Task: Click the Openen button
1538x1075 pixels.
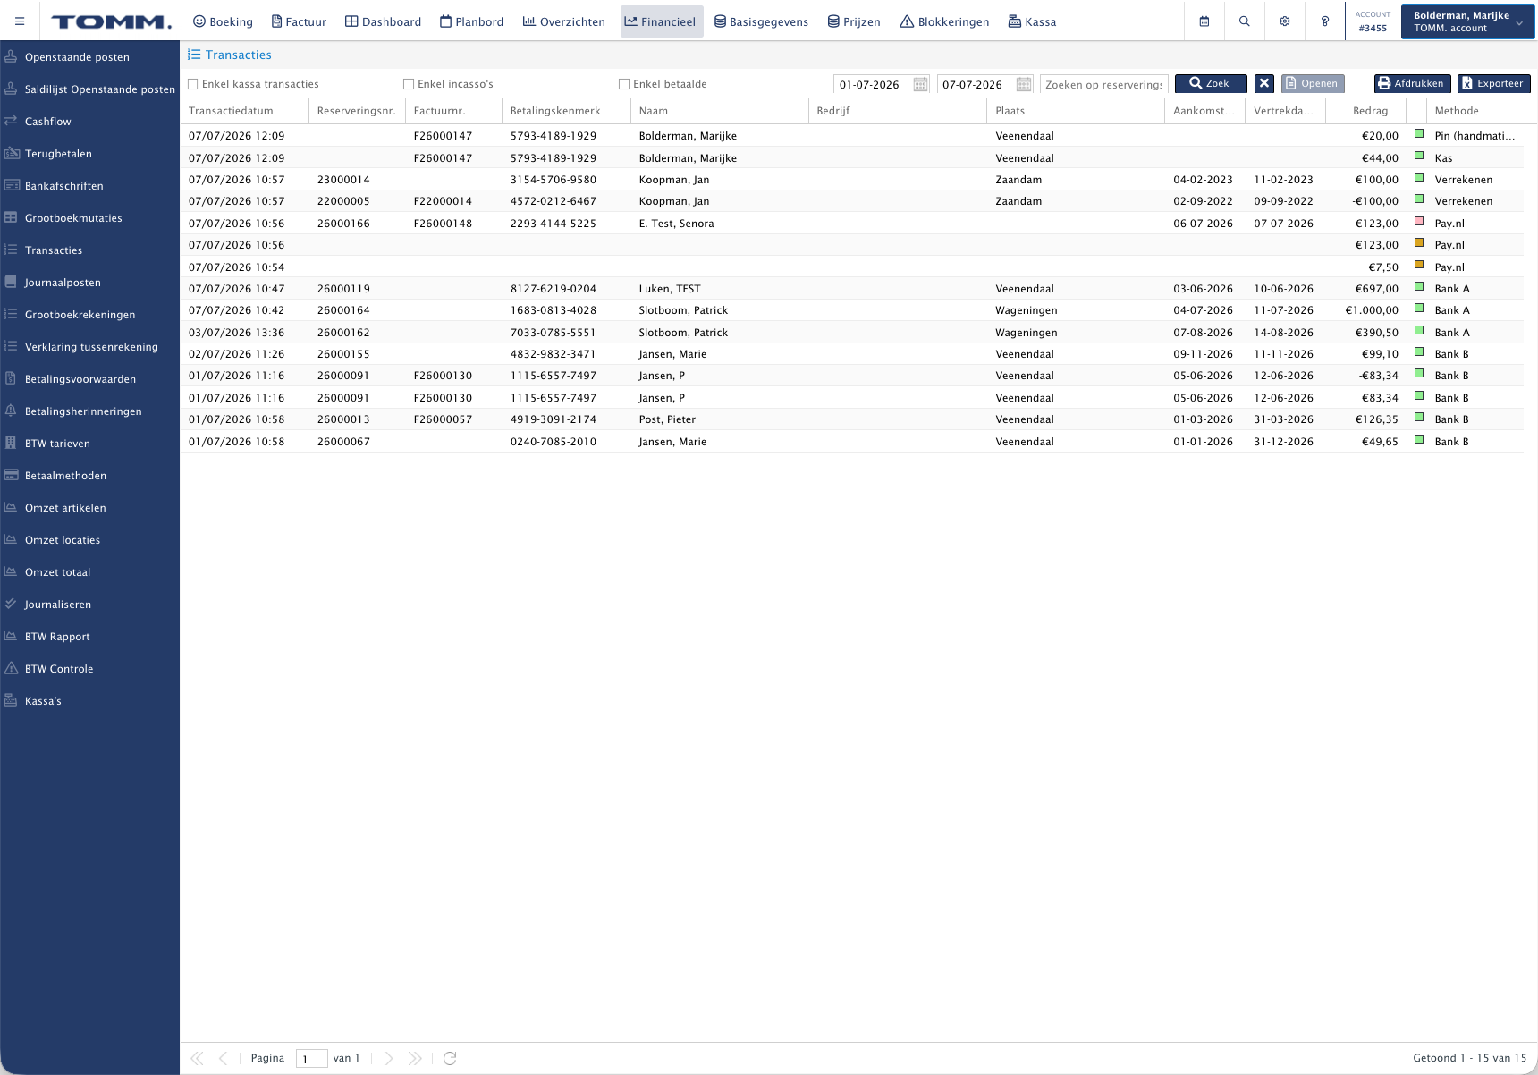Action: point(1313,83)
